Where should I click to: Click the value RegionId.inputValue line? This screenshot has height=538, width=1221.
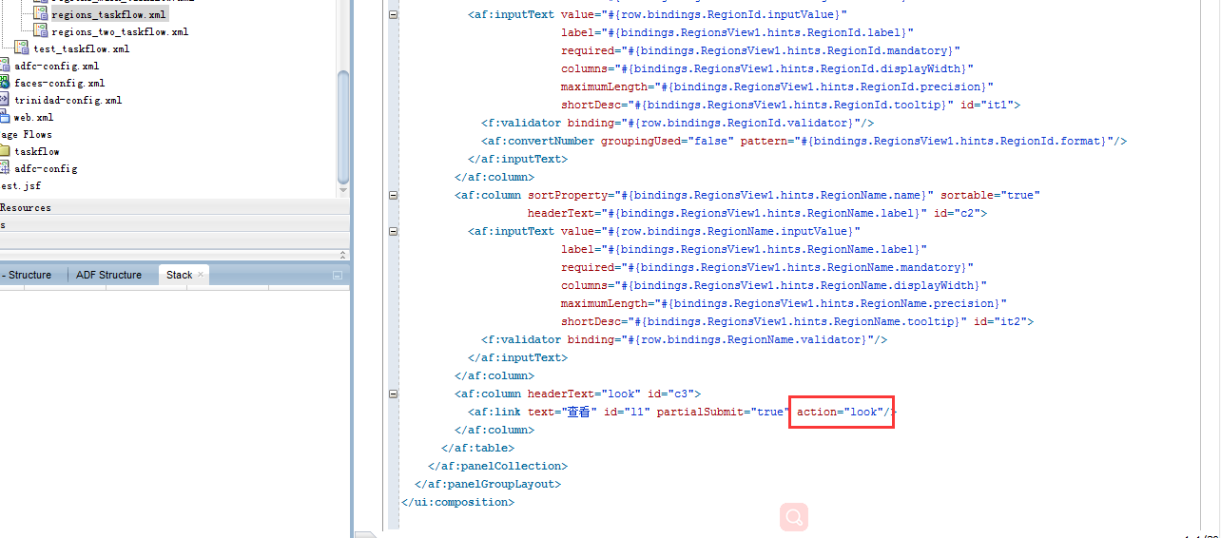(657, 14)
